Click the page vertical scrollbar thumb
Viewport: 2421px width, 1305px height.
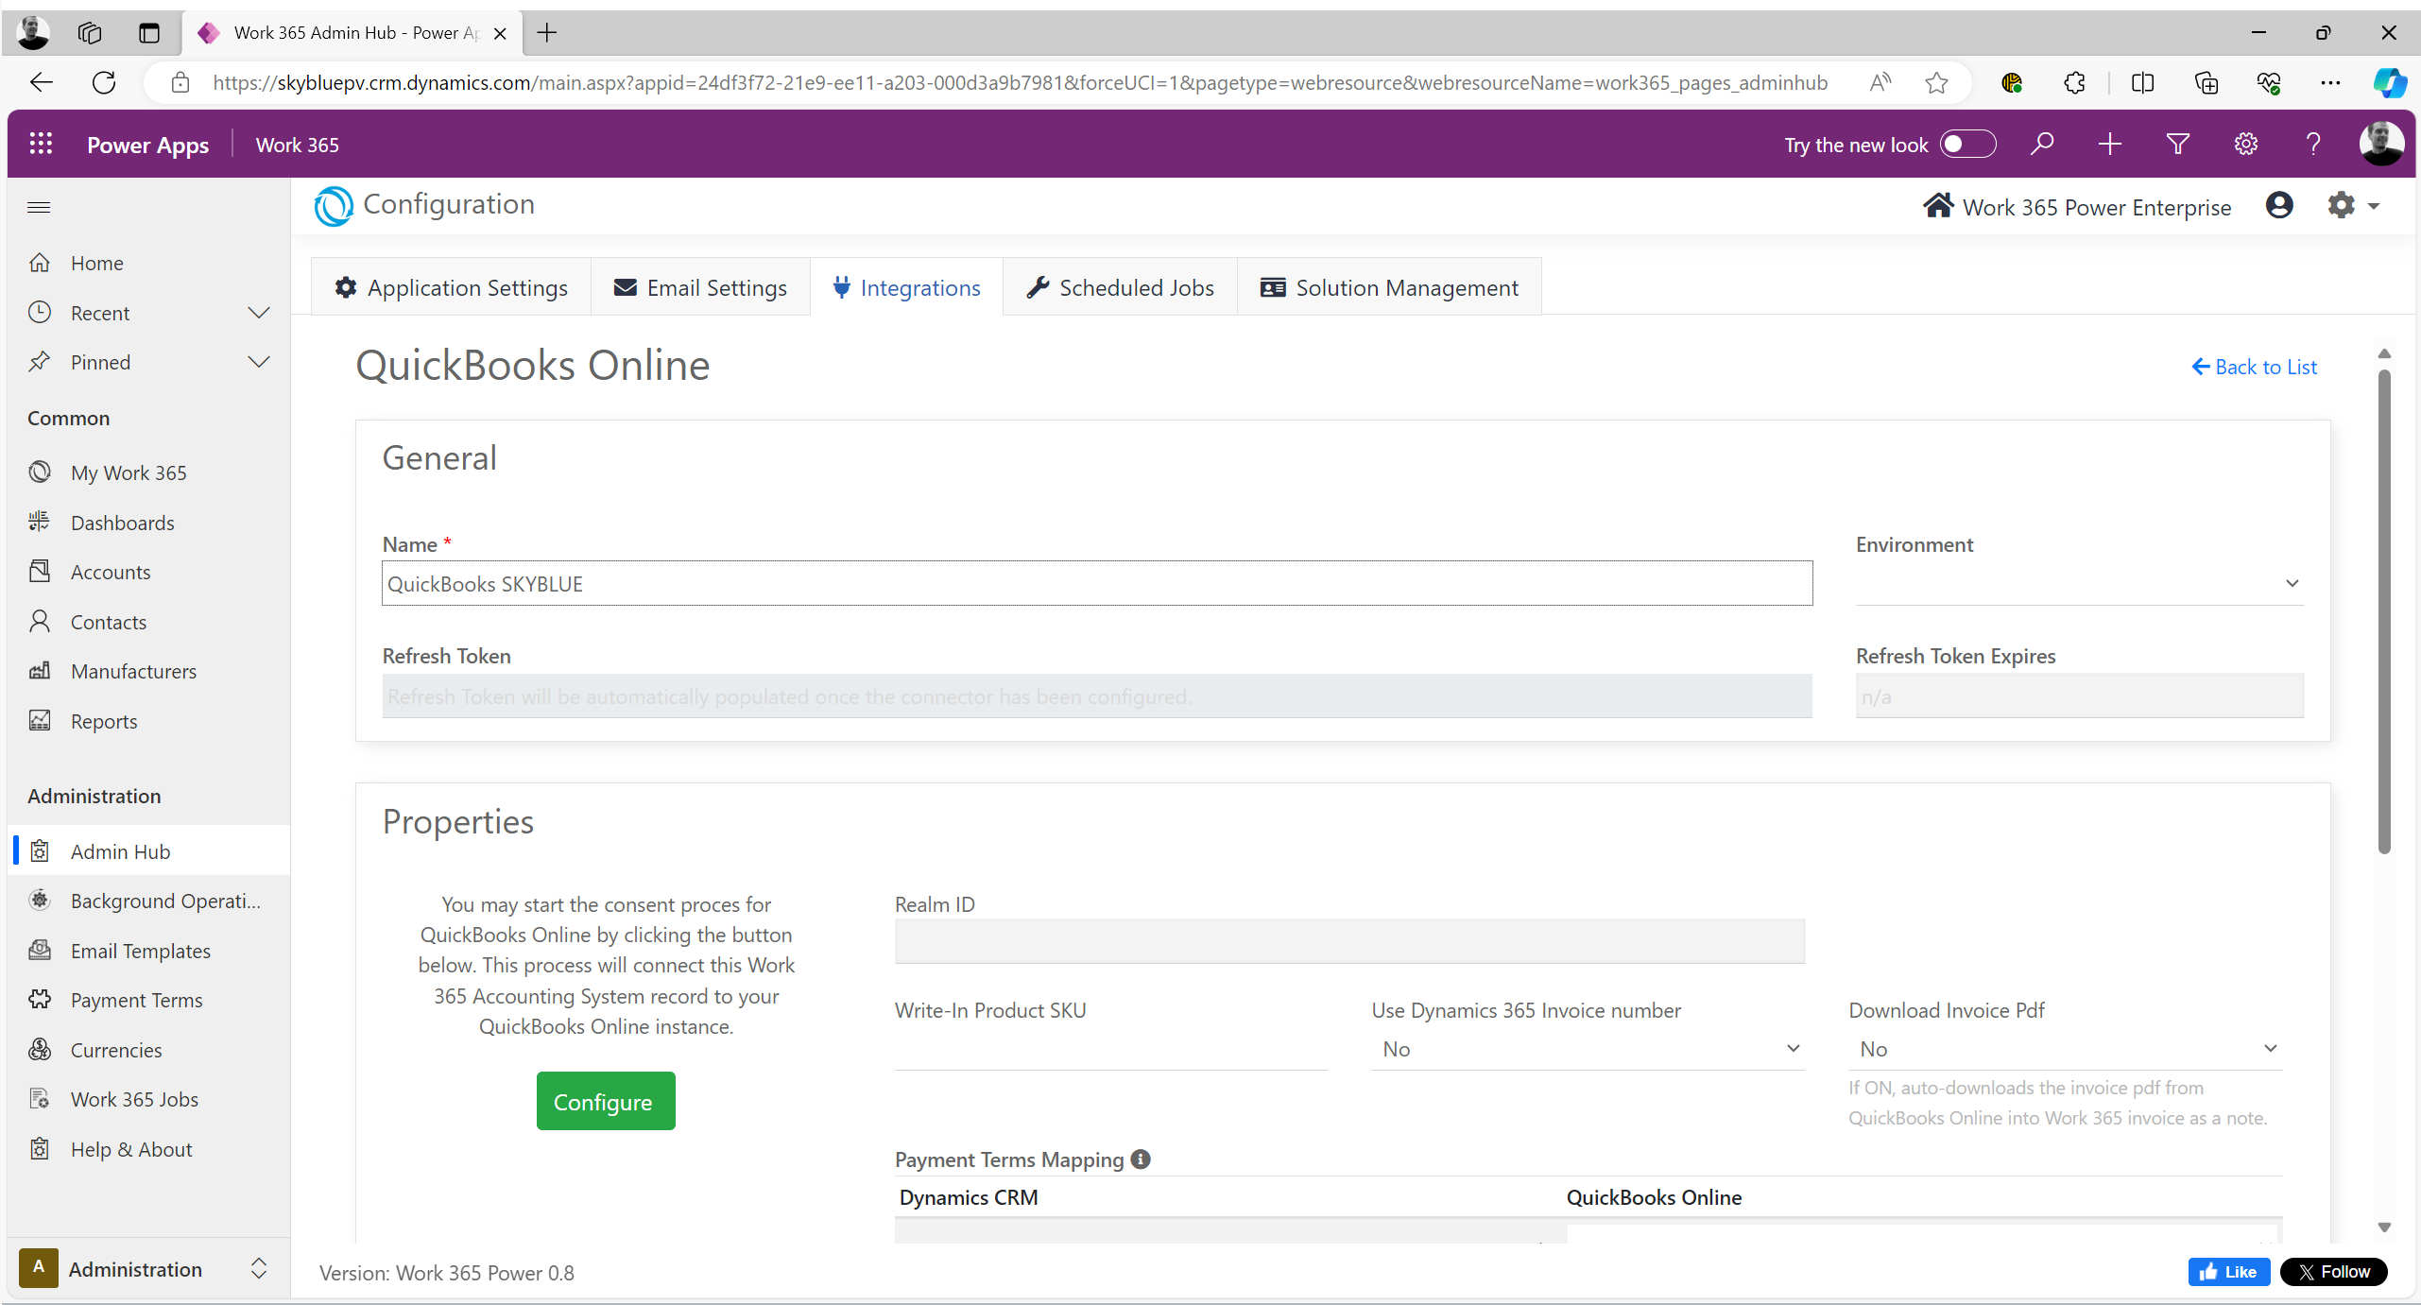coord(2383,614)
